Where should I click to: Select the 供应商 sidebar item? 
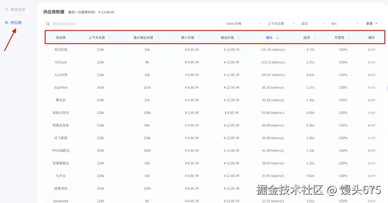13,23
